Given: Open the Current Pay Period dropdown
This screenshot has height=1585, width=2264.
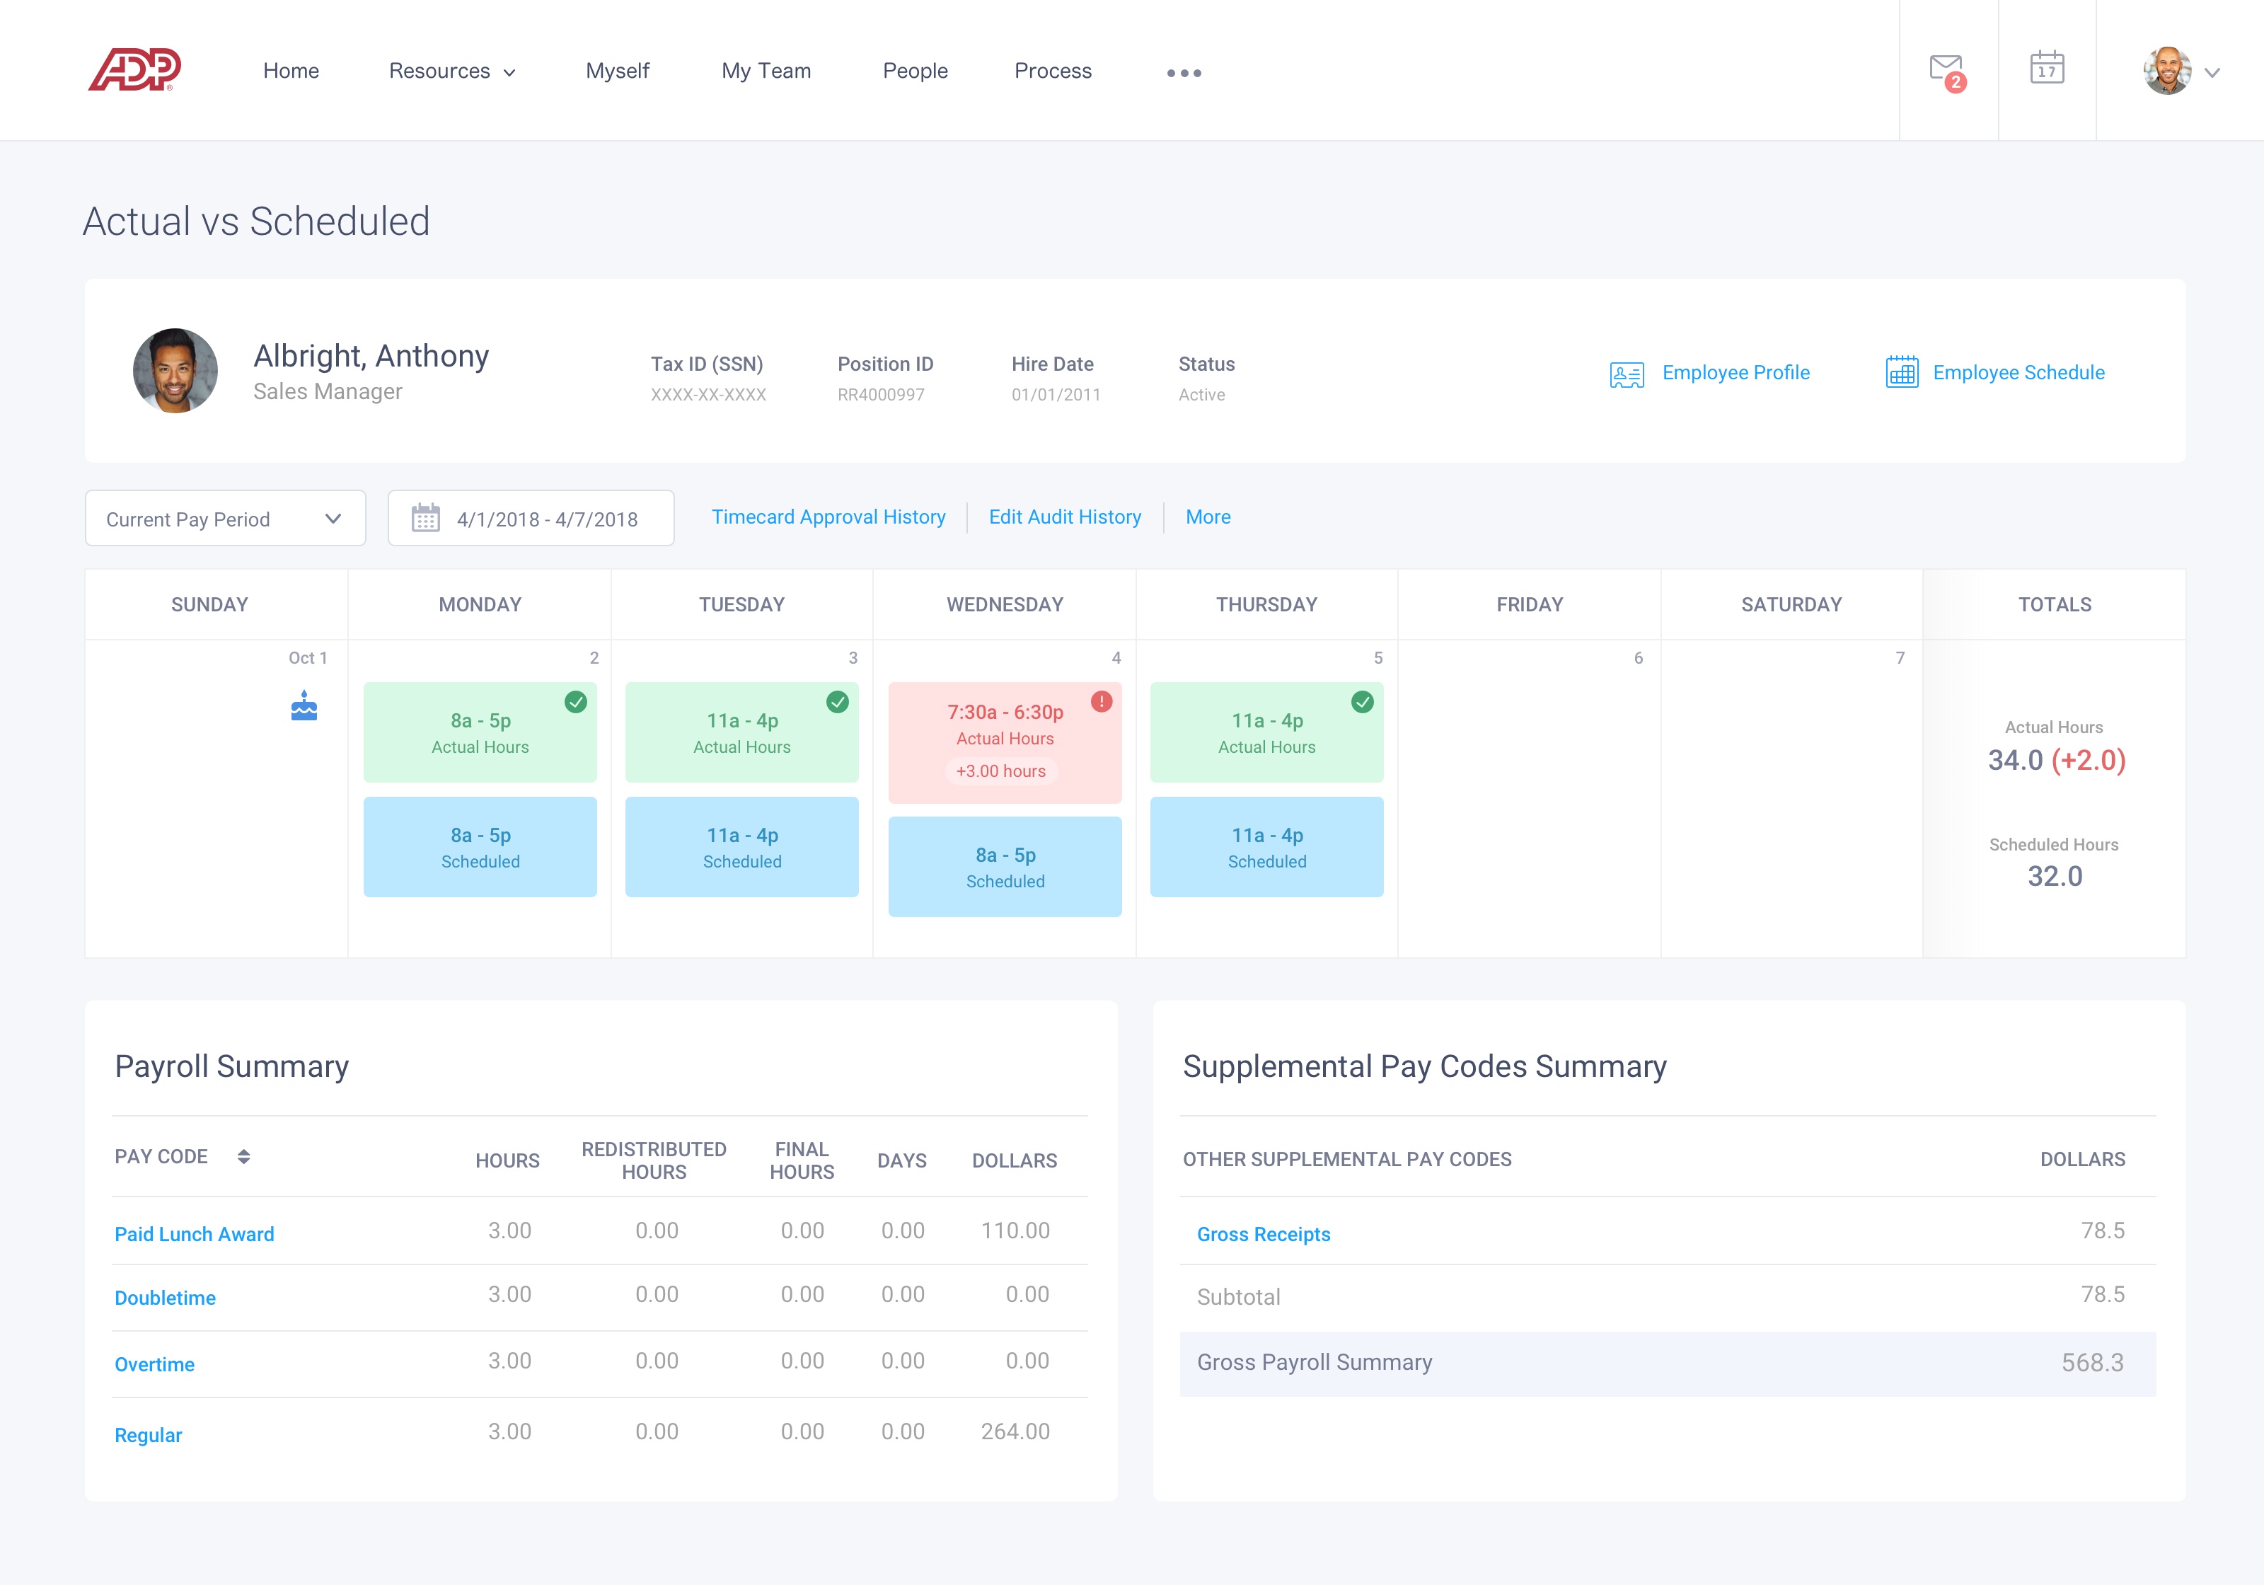Looking at the screenshot, I should 225,519.
